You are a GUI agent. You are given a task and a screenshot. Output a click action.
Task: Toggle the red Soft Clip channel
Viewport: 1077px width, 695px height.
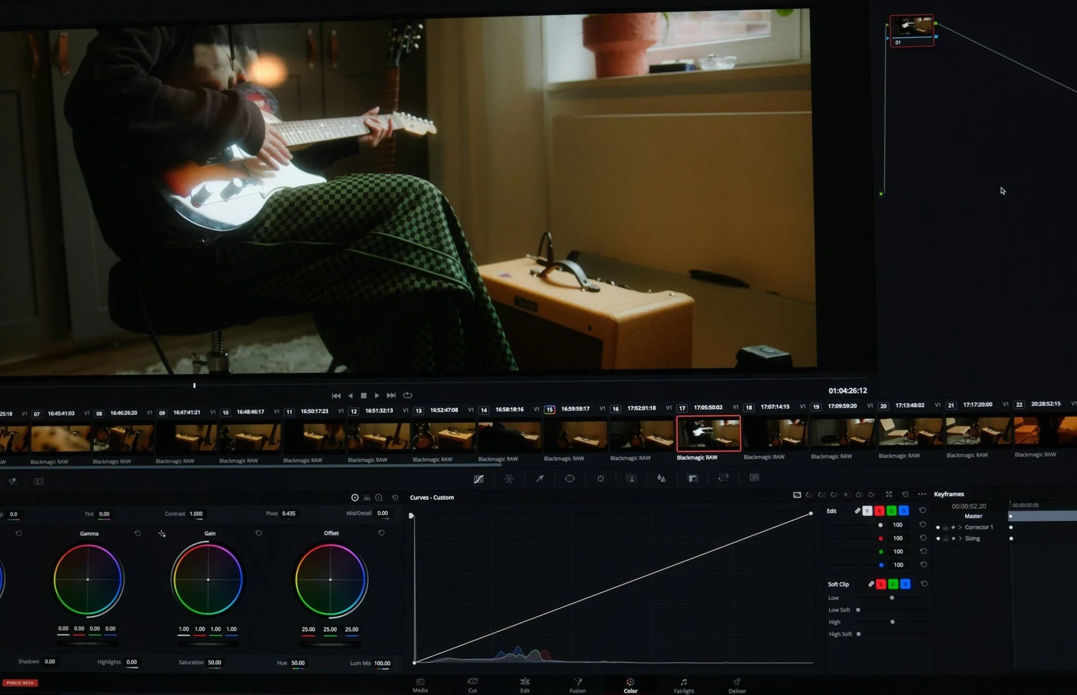881,585
